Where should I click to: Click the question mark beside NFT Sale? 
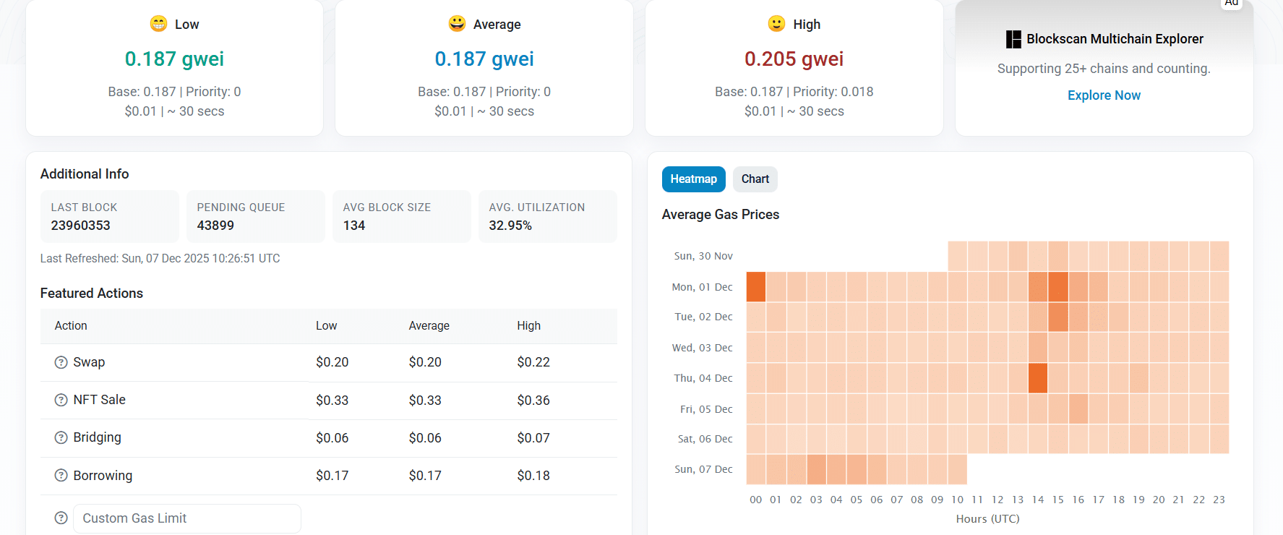61,400
